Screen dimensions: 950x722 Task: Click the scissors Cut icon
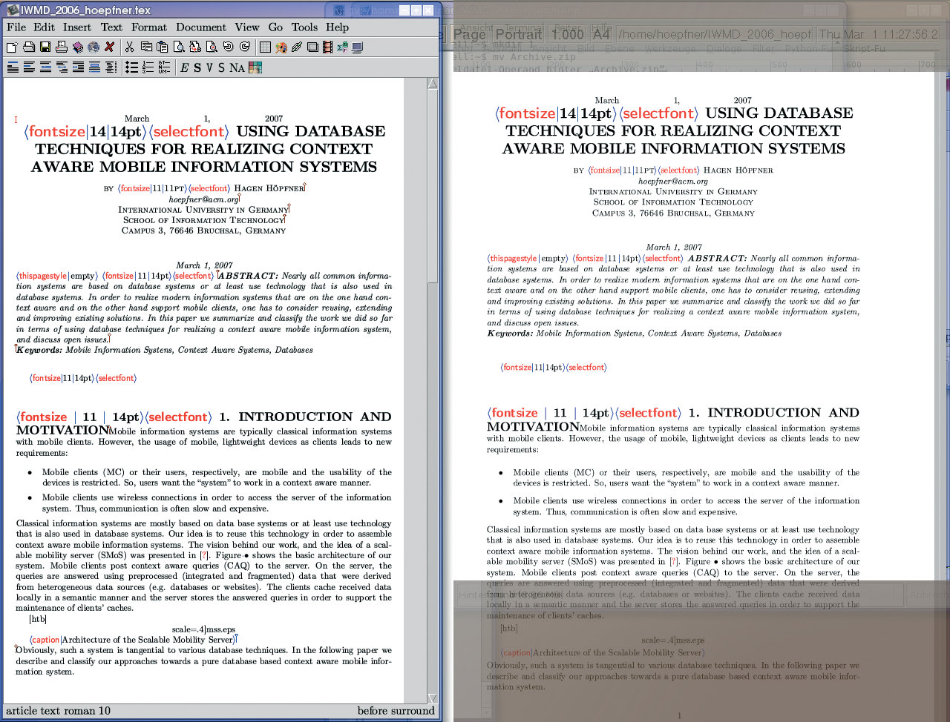(x=129, y=47)
